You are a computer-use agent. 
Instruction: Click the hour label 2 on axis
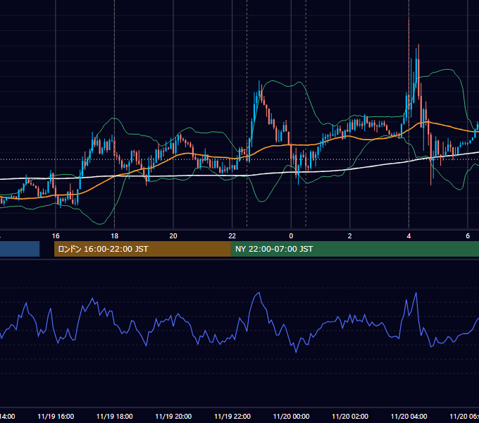(350, 236)
